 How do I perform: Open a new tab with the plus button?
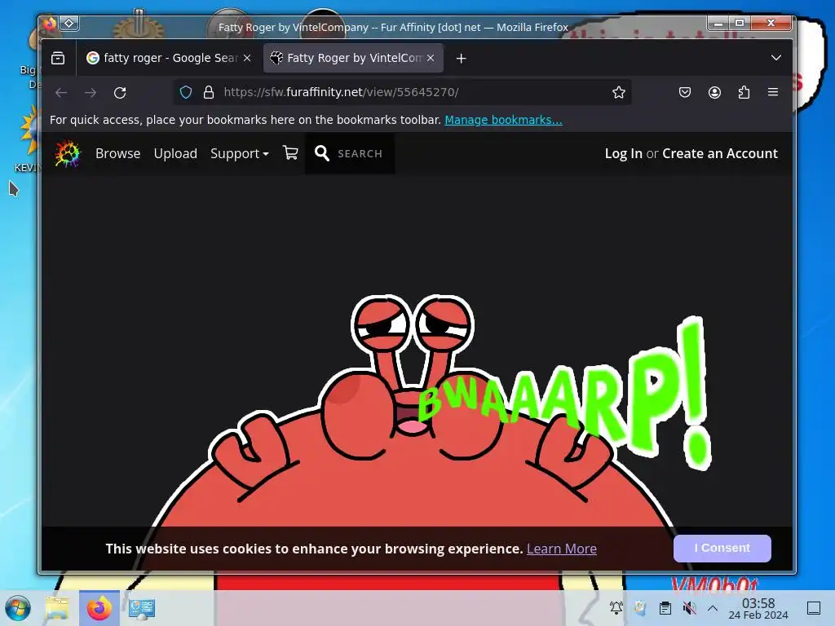click(x=462, y=59)
